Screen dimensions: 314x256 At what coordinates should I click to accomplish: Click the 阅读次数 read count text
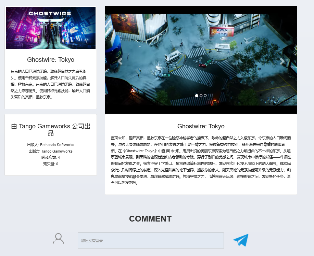coord(51,157)
